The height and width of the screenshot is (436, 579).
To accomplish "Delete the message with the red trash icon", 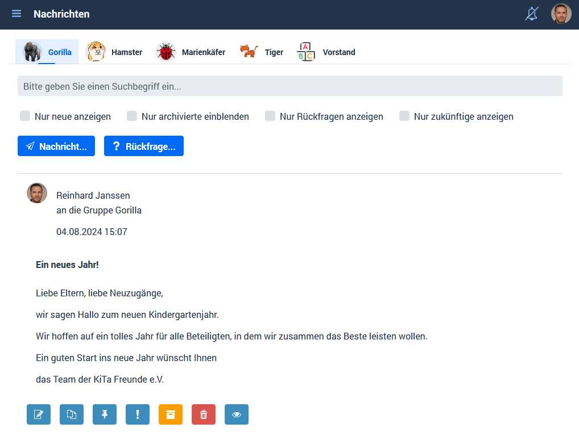I will [204, 414].
